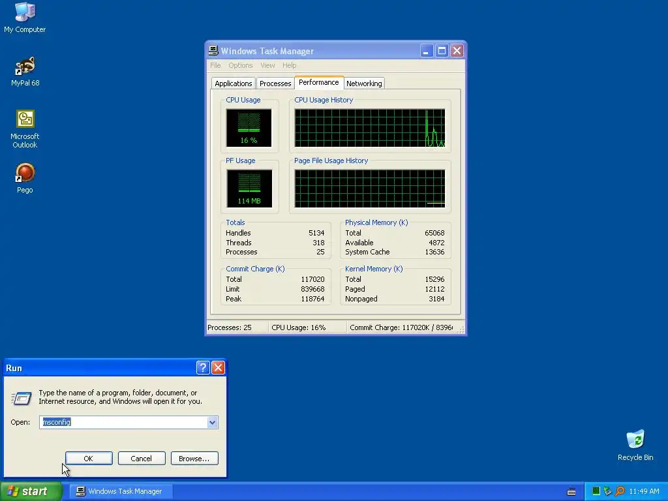The width and height of the screenshot is (668, 501).
Task: Click the Nonpaged value 3184
Action: pos(436,299)
